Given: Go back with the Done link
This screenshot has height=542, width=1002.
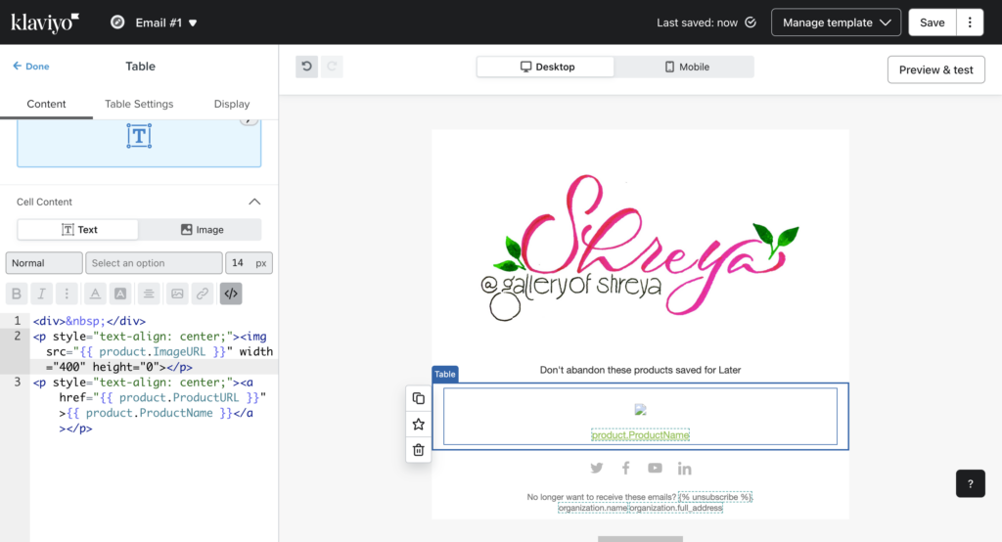Looking at the screenshot, I should click(x=30, y=66).
